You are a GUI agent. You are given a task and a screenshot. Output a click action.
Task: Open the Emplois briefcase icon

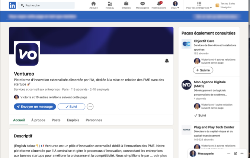point(126,5)
